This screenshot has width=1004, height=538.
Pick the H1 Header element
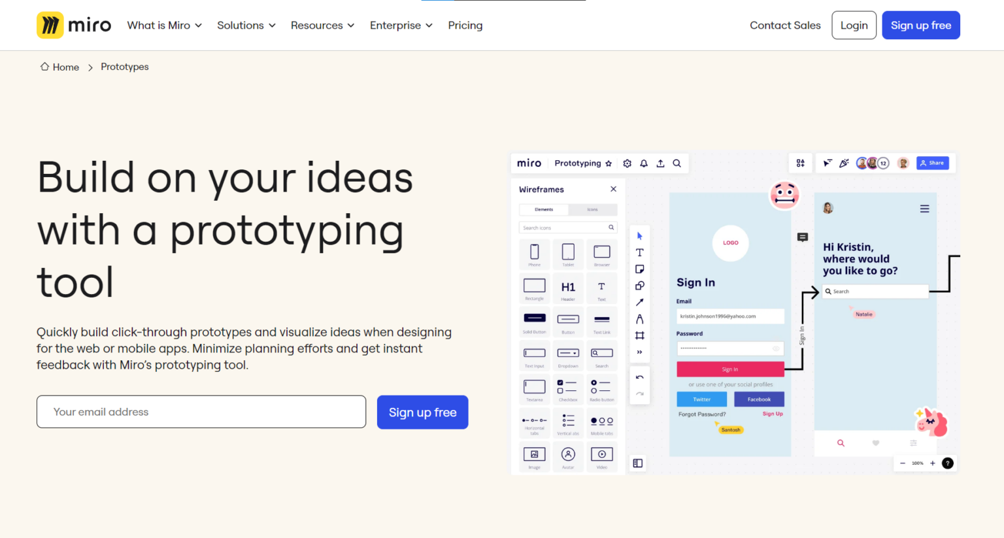click(x=568, y=288)
